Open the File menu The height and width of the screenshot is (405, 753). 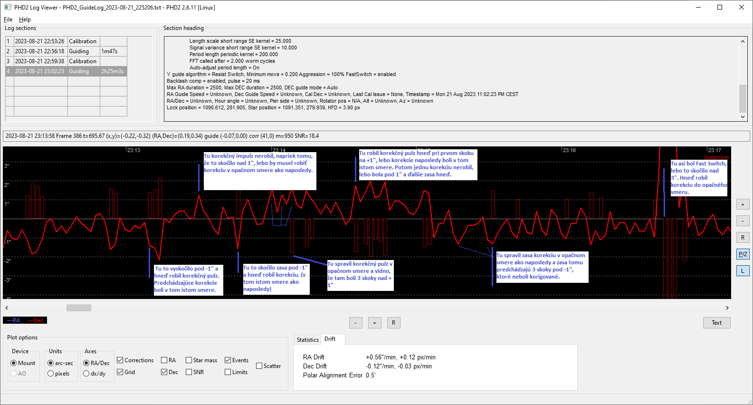tap(8, 19)
